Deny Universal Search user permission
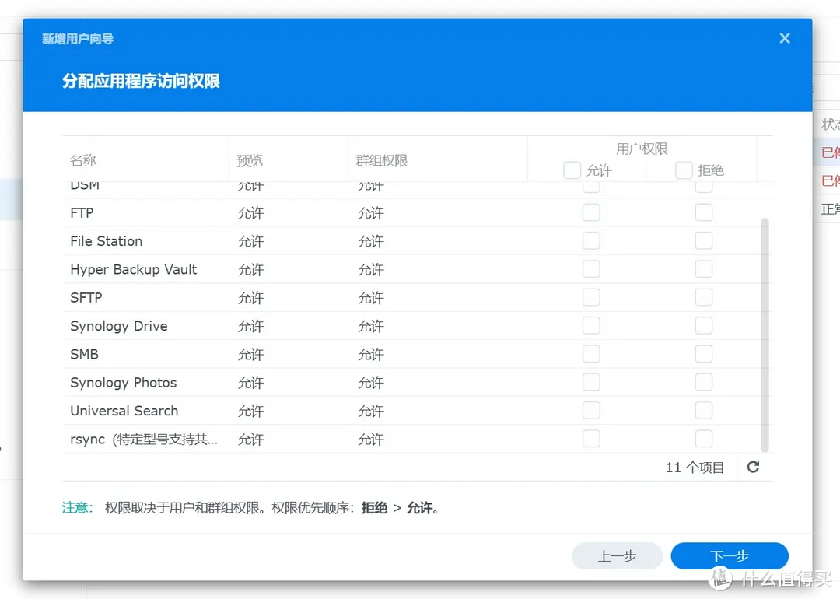The image size is (840, 599). point(703,410)
